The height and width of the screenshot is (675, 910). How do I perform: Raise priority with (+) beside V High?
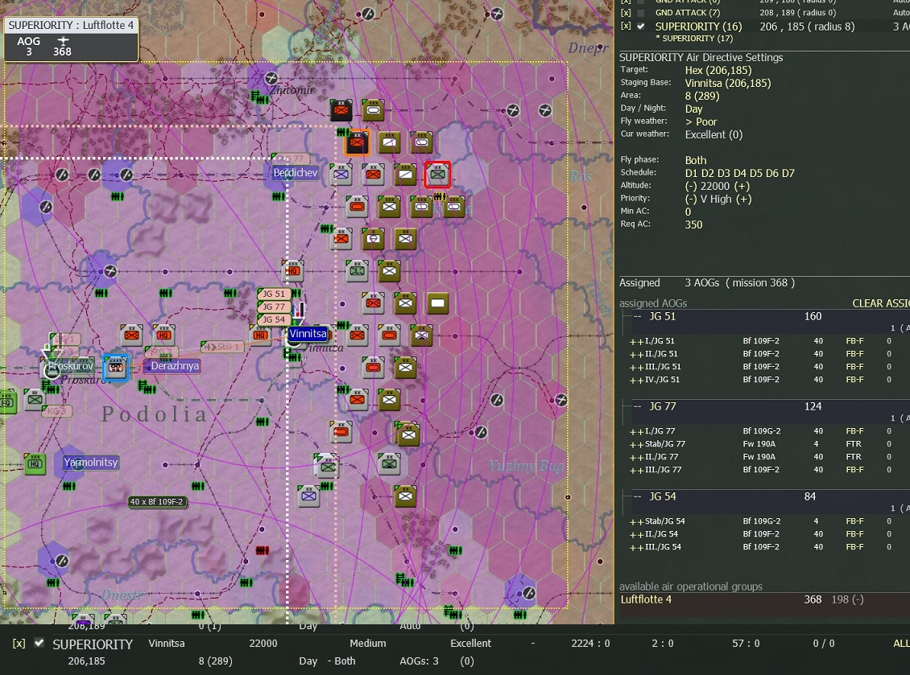744,199
